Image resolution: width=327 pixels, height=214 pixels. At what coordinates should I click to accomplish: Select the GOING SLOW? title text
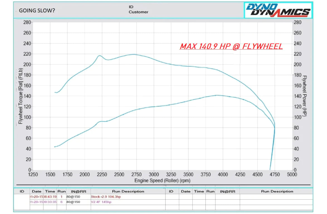[37, 11]
